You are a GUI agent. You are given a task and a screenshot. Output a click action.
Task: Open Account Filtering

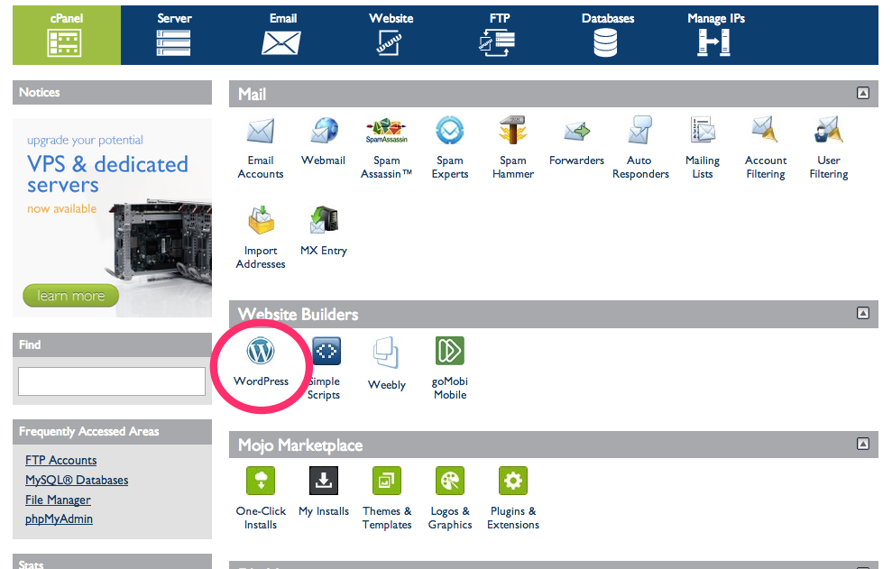click(x=766, y=148)
